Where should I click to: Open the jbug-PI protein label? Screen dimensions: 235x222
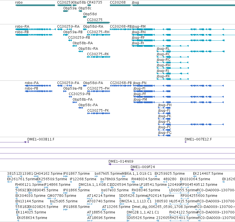[139, 88]
